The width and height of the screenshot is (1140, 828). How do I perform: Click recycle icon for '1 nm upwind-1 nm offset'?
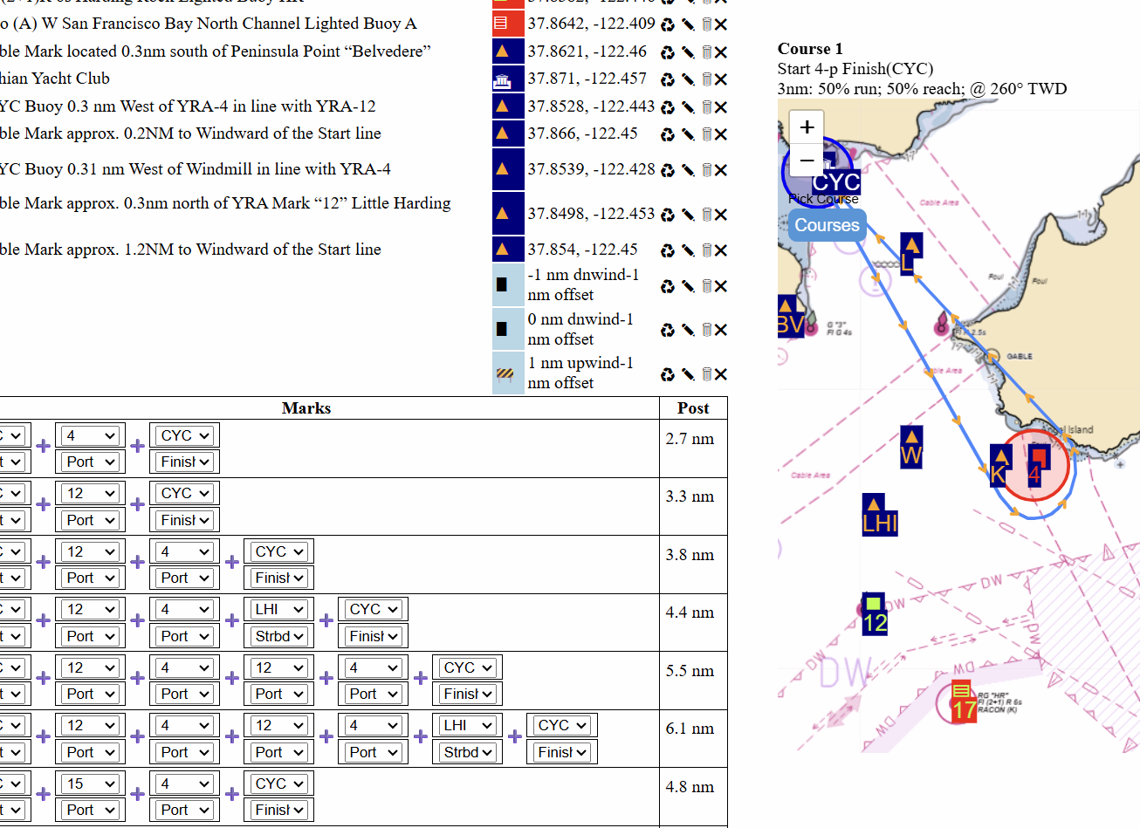point(668,374)
